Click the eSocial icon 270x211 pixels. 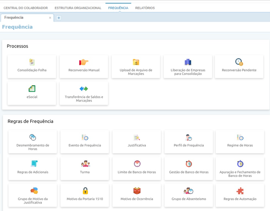tap(32, 89)
